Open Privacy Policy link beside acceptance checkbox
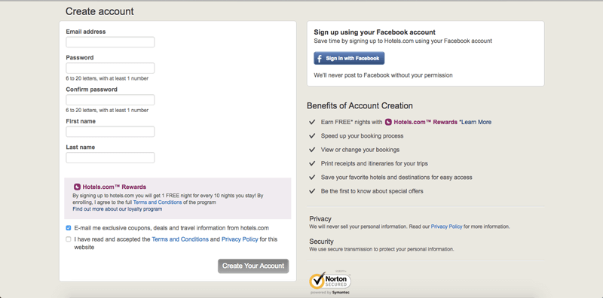The height and width of the screenshot is (298, 603). [240, 239]
